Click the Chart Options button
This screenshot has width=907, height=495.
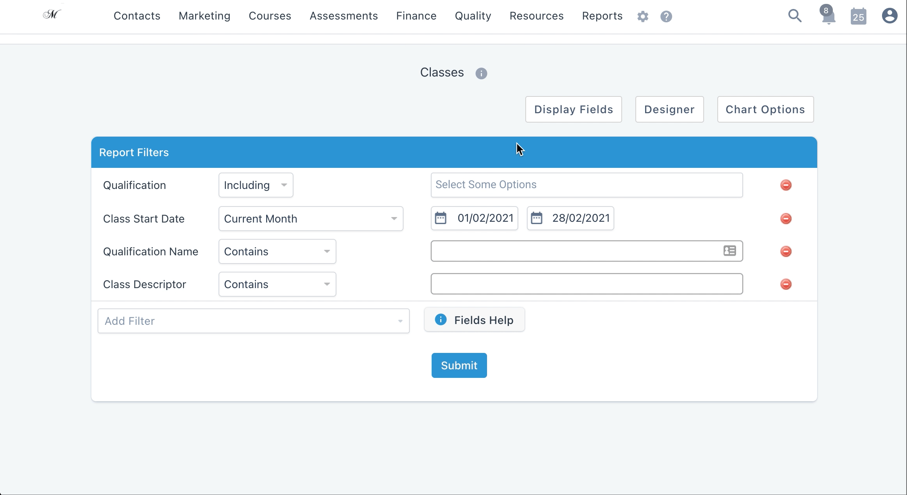(765, 109)
